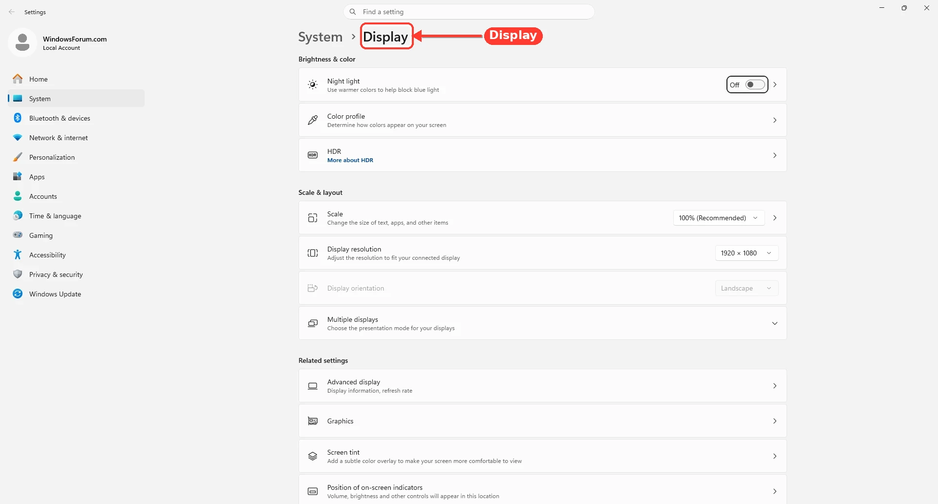Open Bluetooth & devices section

pos(76,118)
